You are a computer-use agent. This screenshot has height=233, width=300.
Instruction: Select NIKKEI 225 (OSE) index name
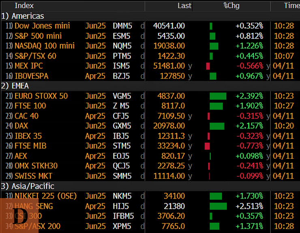[x=45, y=196]
